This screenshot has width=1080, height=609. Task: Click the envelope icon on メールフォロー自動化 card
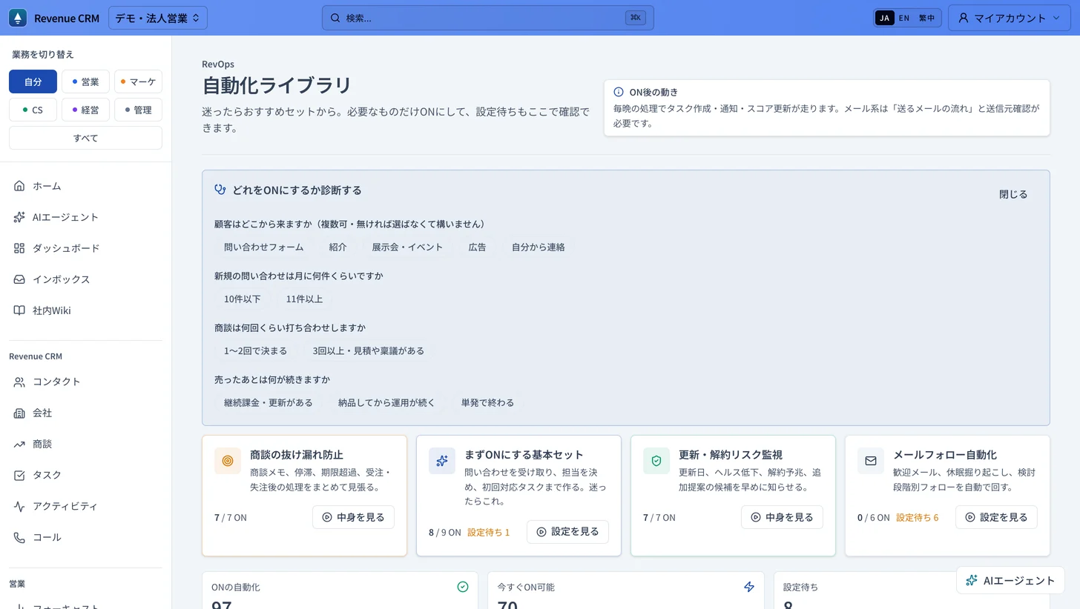click(x=871, y=461)
